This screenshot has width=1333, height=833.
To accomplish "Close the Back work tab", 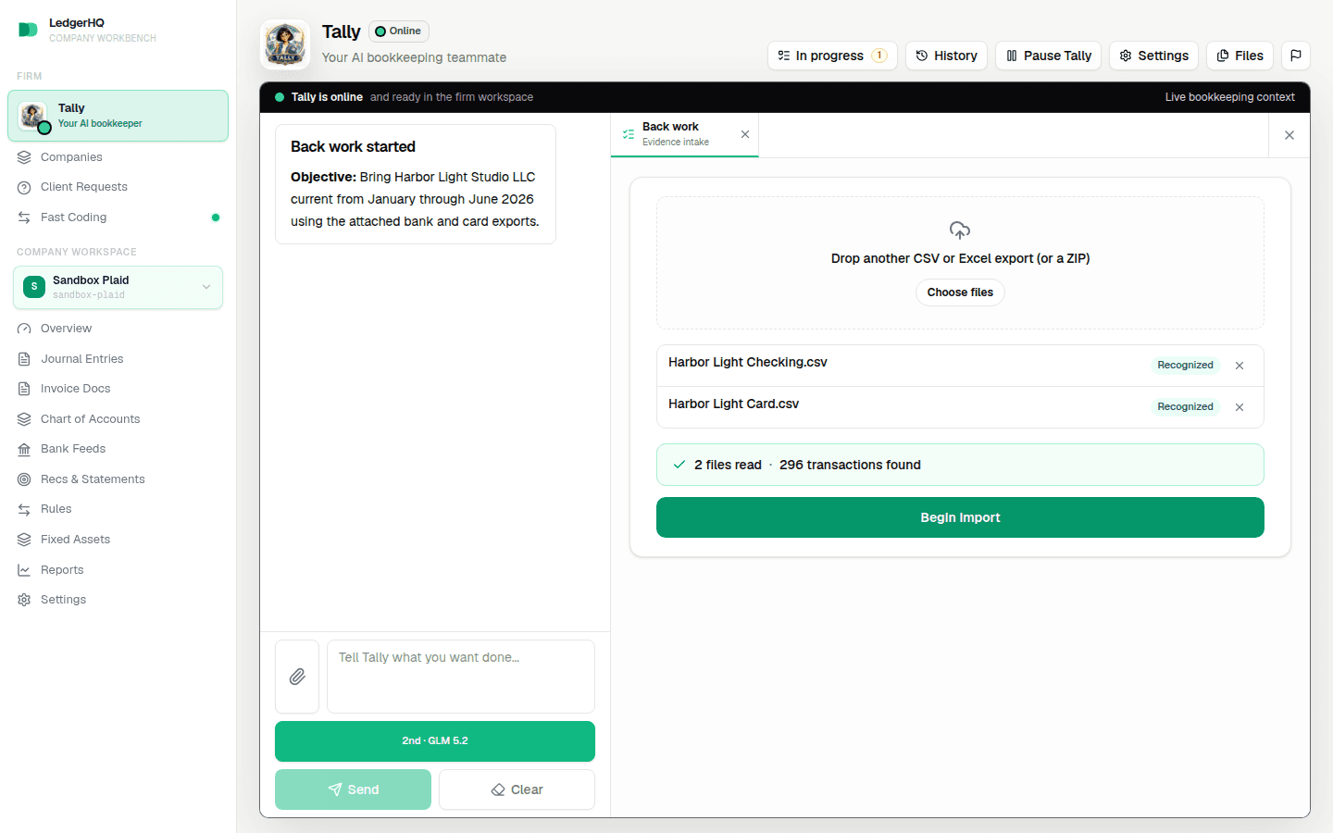I will click(x=745, y=134).
